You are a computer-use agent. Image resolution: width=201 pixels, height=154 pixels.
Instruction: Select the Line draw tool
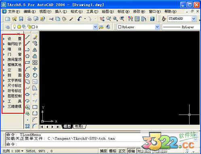[x=27, y=37]
